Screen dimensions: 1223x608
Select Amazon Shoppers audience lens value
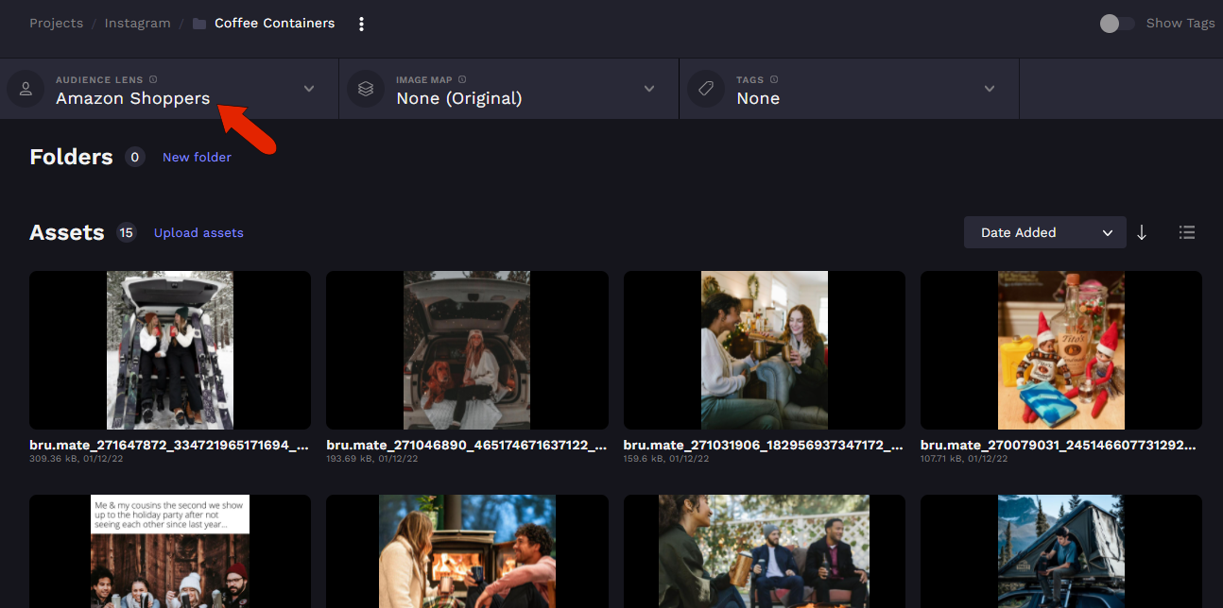133,98
